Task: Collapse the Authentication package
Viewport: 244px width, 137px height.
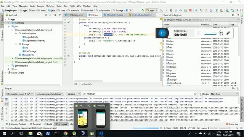Action: (16, 33)
